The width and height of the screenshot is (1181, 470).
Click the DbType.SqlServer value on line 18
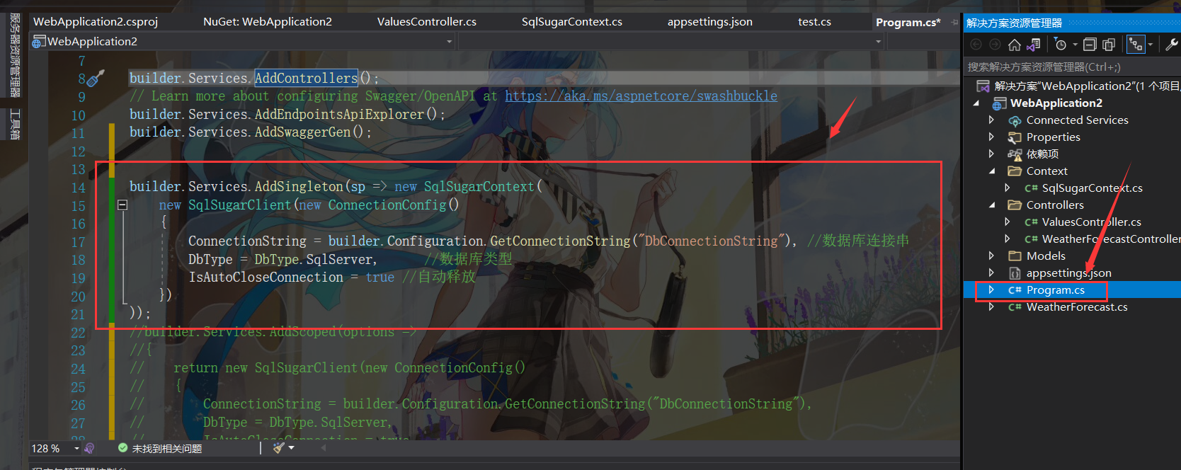314,259
